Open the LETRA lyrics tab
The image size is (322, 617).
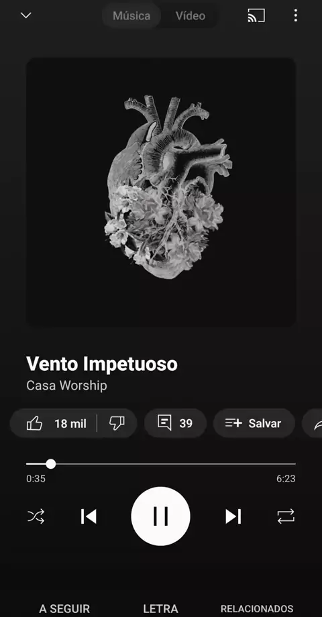tap(160, 609)
